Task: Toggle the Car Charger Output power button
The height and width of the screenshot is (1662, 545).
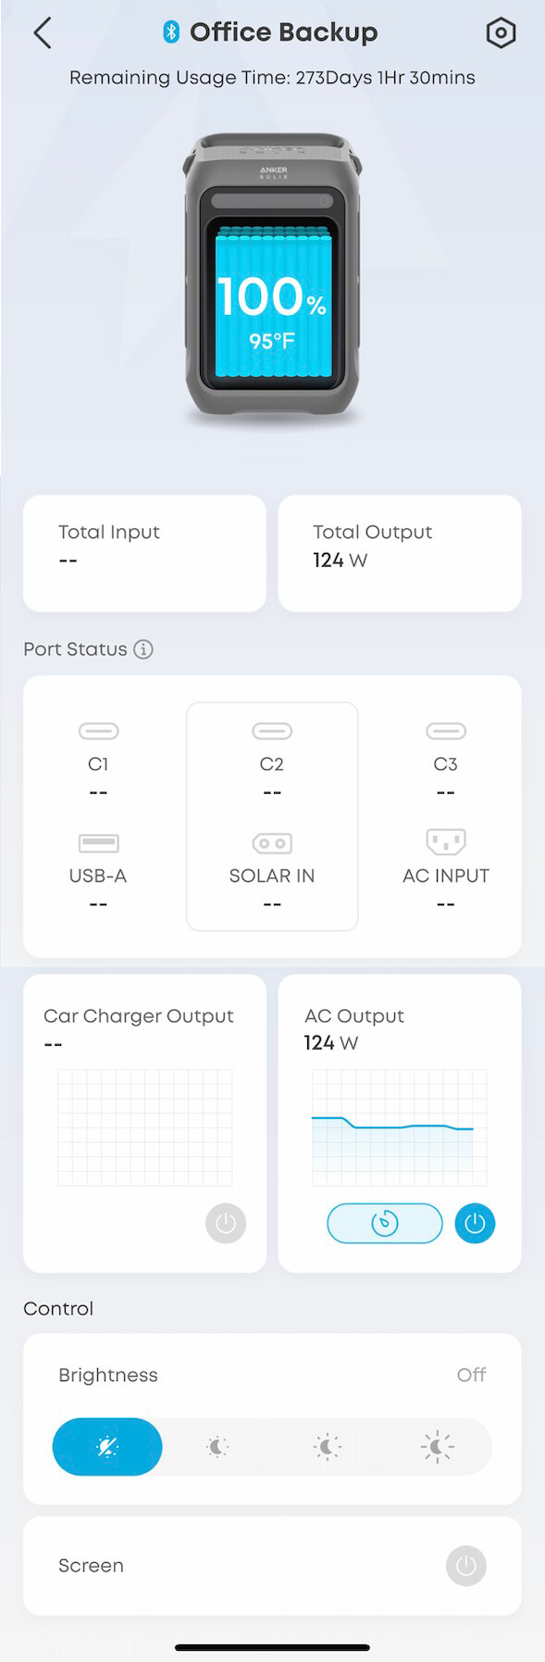Action: (x=226, y=1224)
